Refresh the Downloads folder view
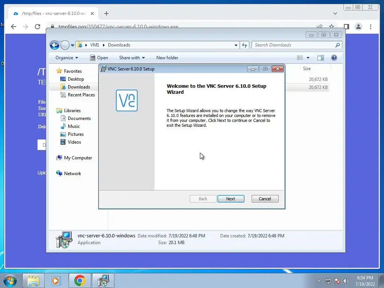 pos(244,45)
